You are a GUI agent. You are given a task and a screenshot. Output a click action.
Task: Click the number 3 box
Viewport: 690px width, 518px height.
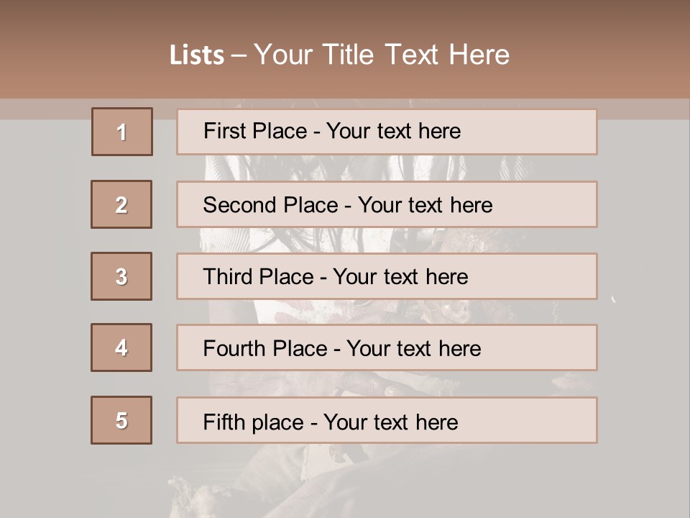121,276
